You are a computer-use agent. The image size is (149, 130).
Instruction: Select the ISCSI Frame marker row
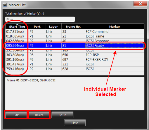(75, 36)
